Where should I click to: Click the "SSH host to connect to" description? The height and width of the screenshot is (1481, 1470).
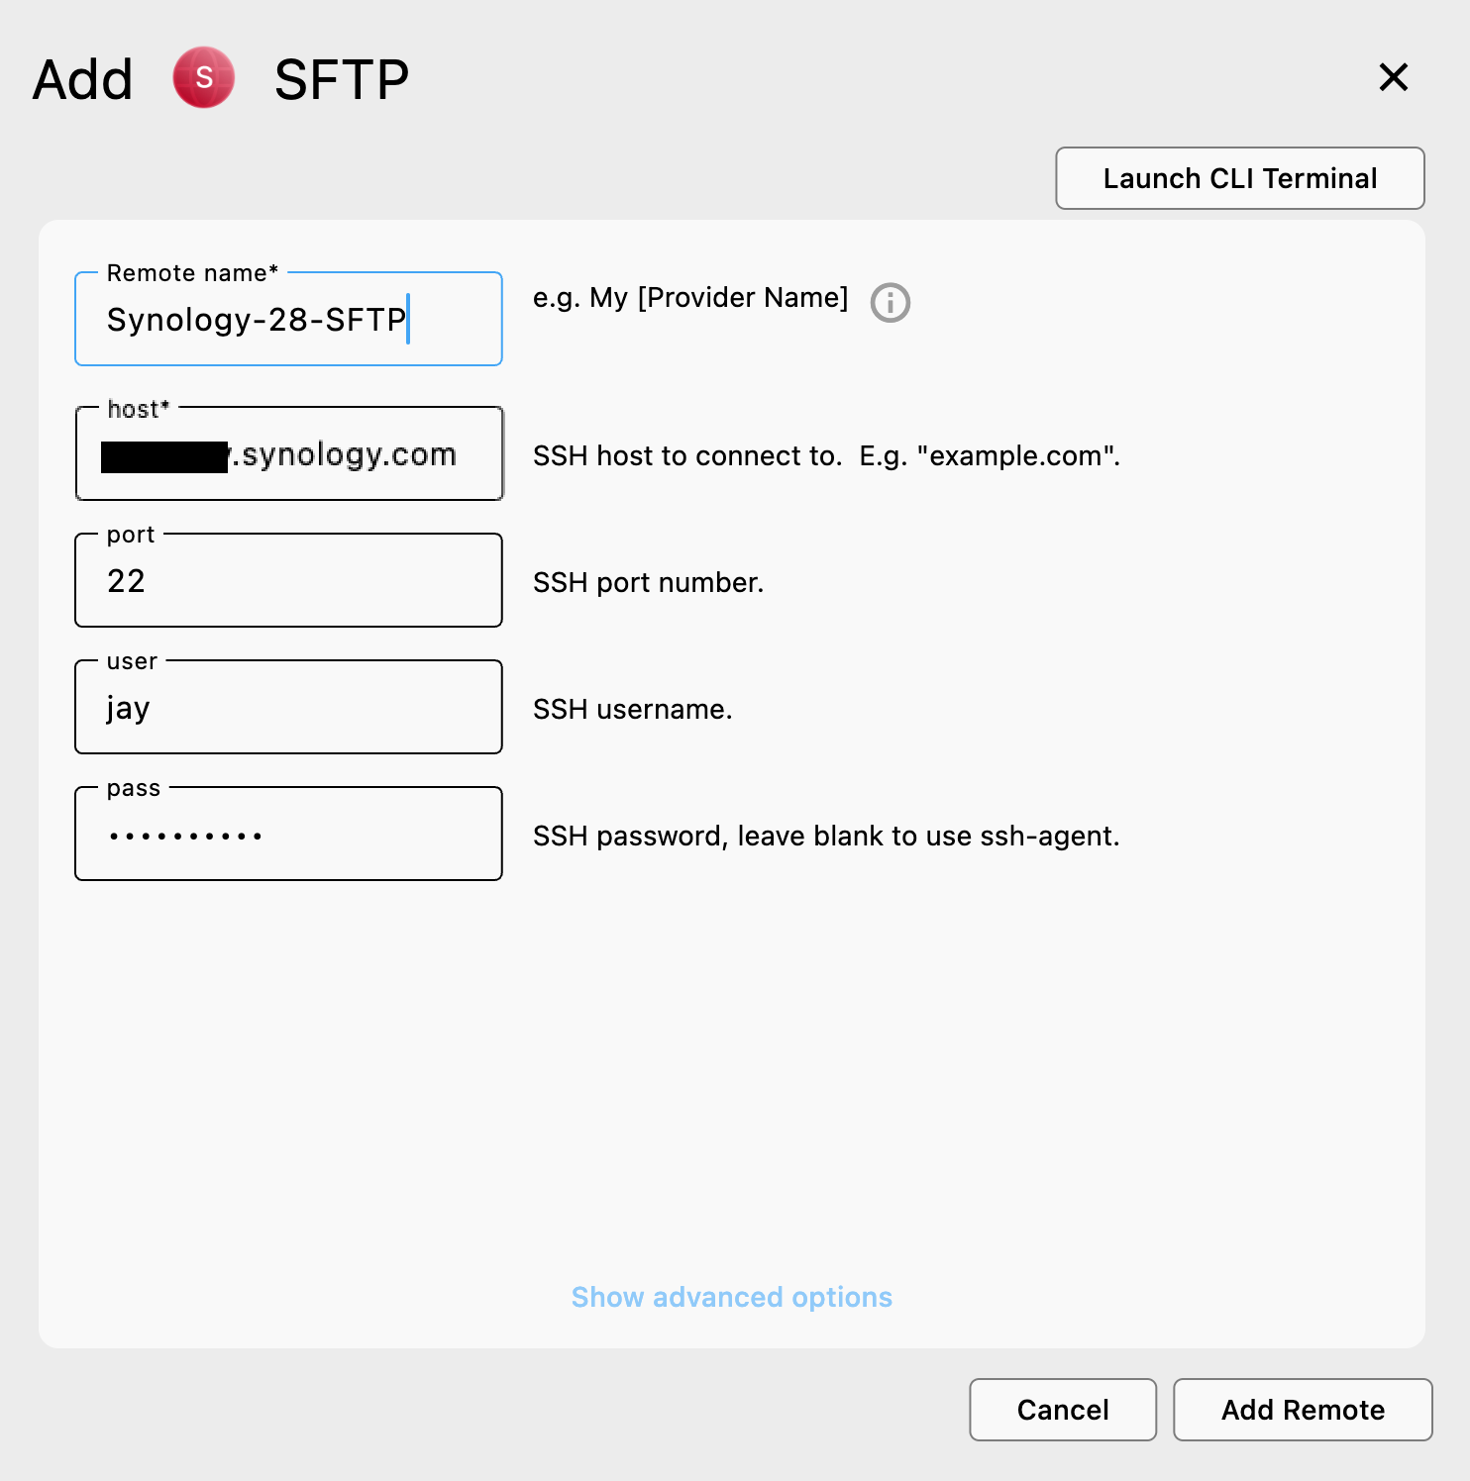[x=826, y=455]
